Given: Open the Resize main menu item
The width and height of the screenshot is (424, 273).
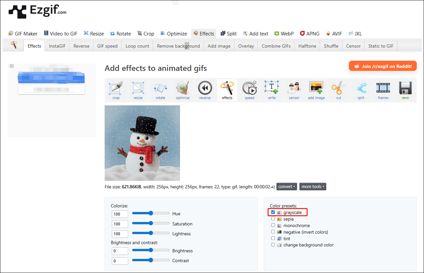Looking at the screenshot, I should tap(94, 33).
